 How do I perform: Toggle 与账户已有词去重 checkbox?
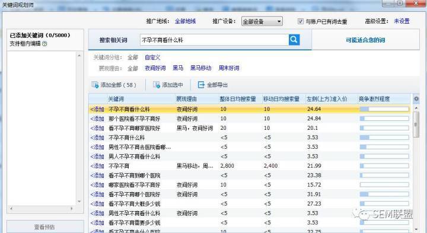tap(300, 21)
